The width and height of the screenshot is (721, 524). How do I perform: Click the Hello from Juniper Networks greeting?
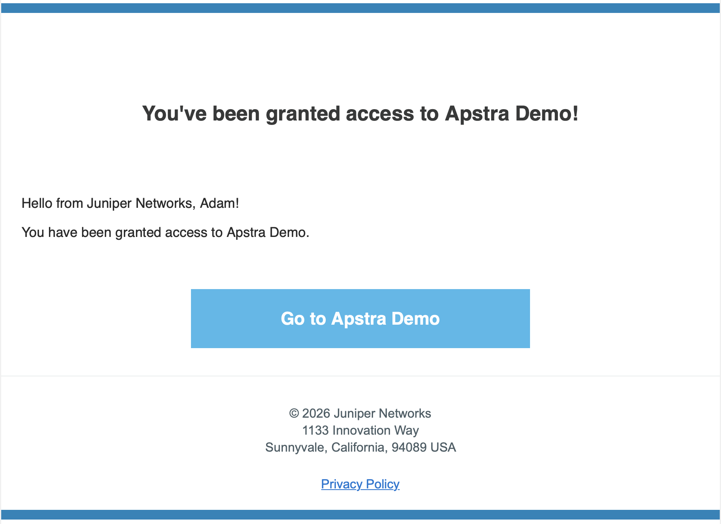[130, 203]
